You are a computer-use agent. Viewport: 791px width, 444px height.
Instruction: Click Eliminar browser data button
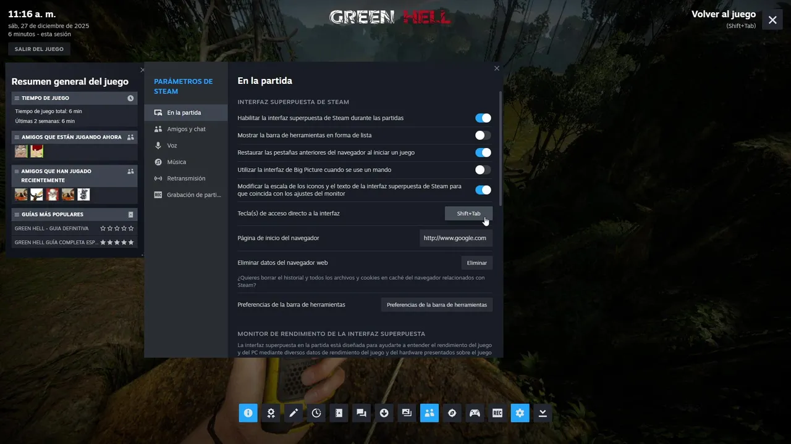pyautogui.click(x=476, y=263)
